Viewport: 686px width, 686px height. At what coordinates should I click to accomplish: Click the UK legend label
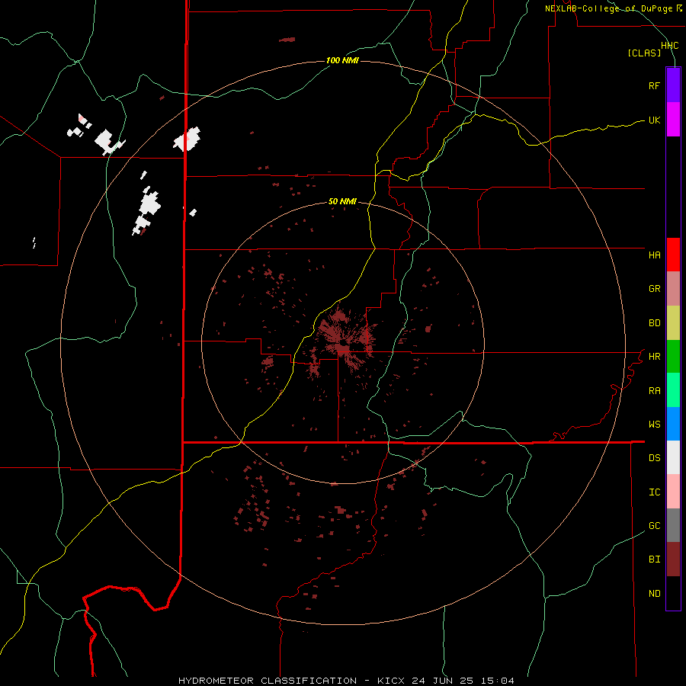[654, 120]
